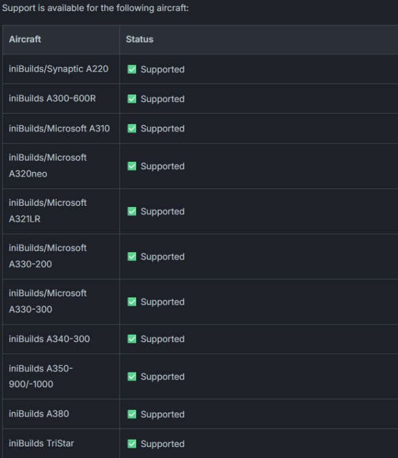The image size is (398, 458).
Task: Click the green checkmark in the iniBuilds/Microsoft A310 row
Action: 132,128
